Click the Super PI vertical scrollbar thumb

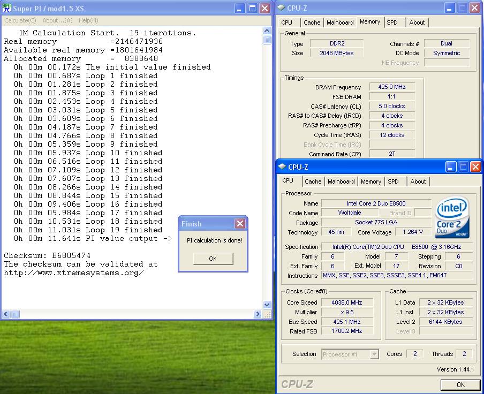click(x=267, y=40)
